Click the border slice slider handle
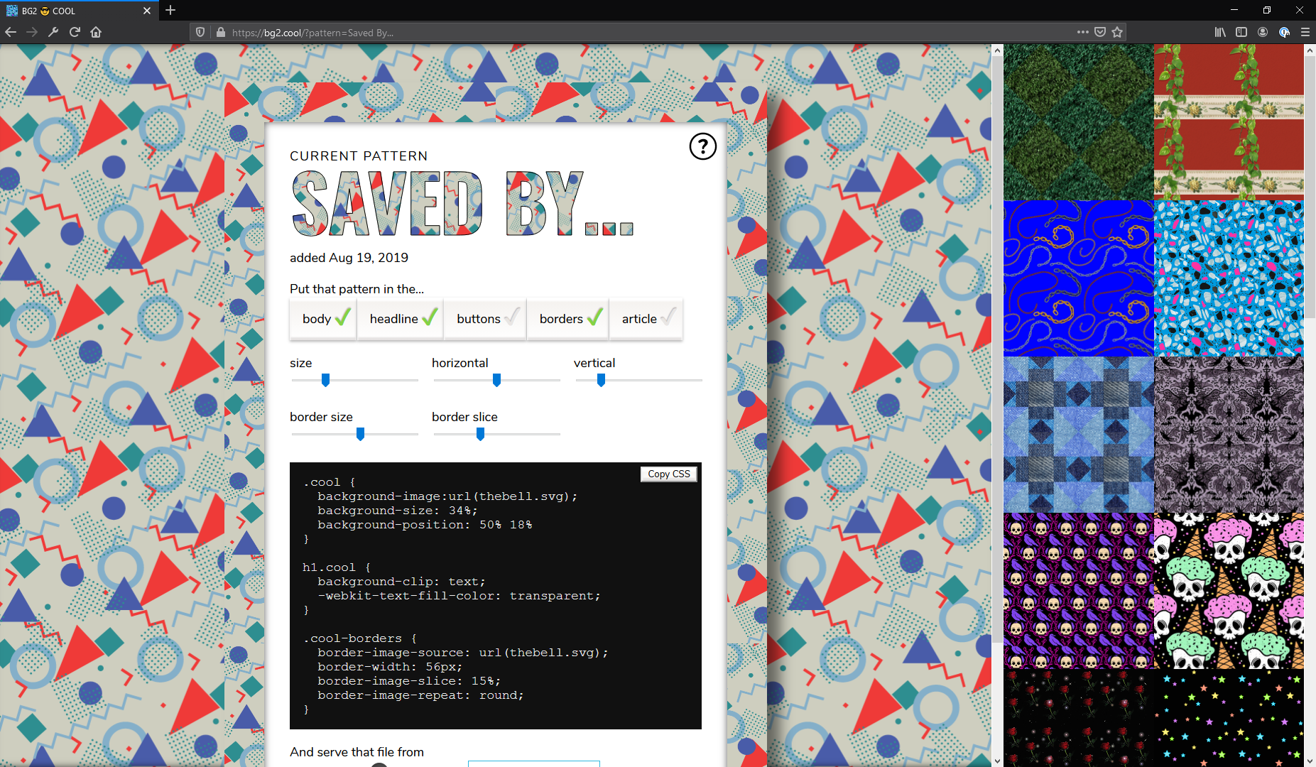1316x767 pixels. coord(480,434)
